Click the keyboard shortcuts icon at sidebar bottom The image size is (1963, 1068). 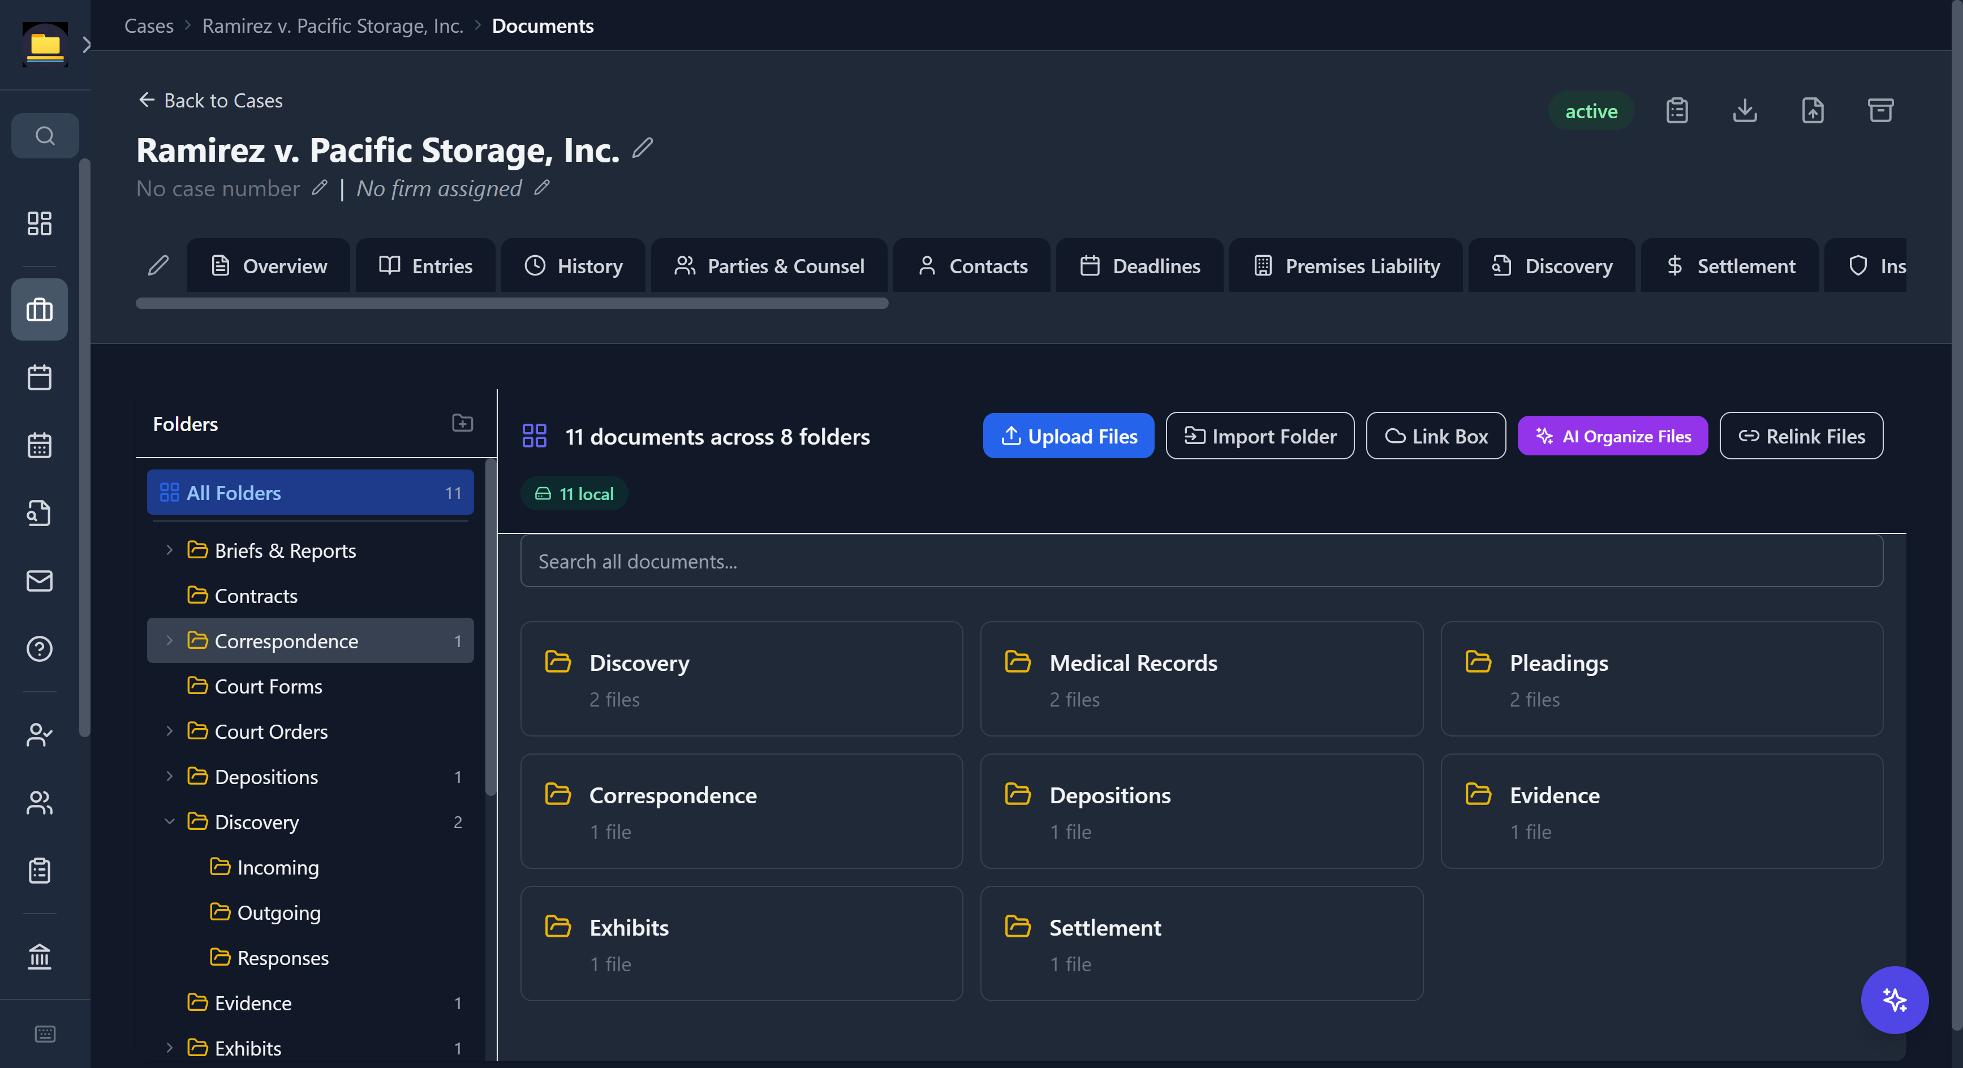(x=45, y=1033)
